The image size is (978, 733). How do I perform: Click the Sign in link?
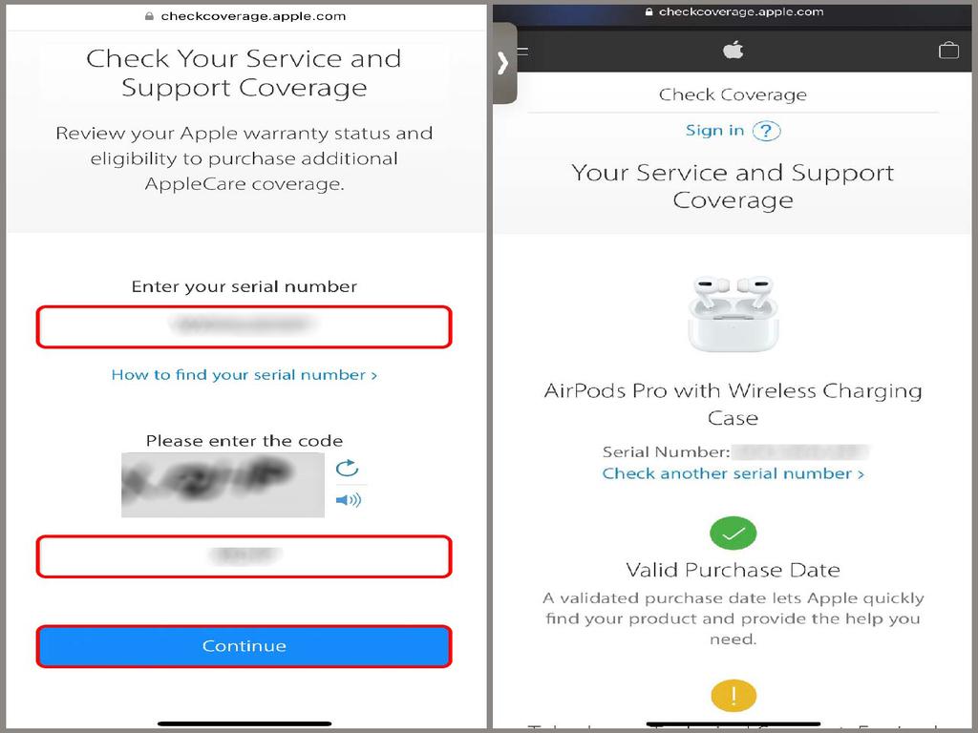pos(714,130)
